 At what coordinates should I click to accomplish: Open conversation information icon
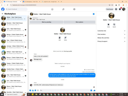pos(94,14)
